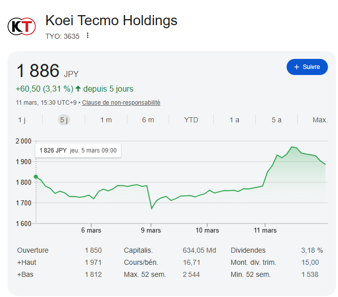Click the 6 mars axis label
This screenshot has height=297, width=338.
pos(91,230)
